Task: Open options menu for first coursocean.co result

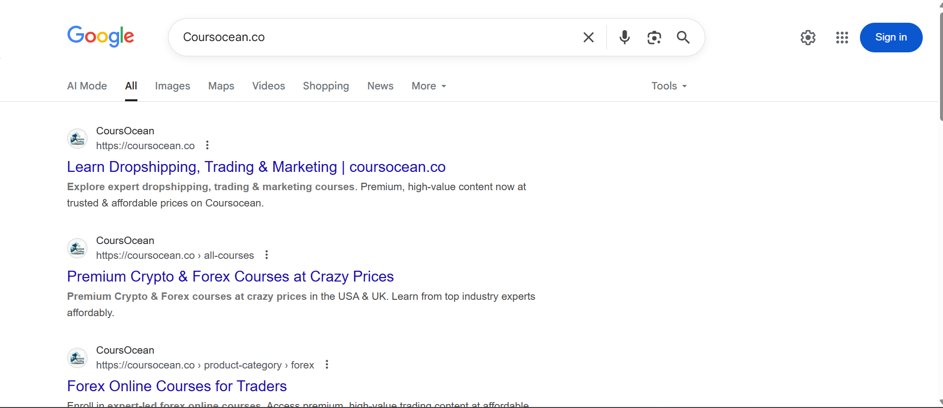Action: tap(208, 145)
